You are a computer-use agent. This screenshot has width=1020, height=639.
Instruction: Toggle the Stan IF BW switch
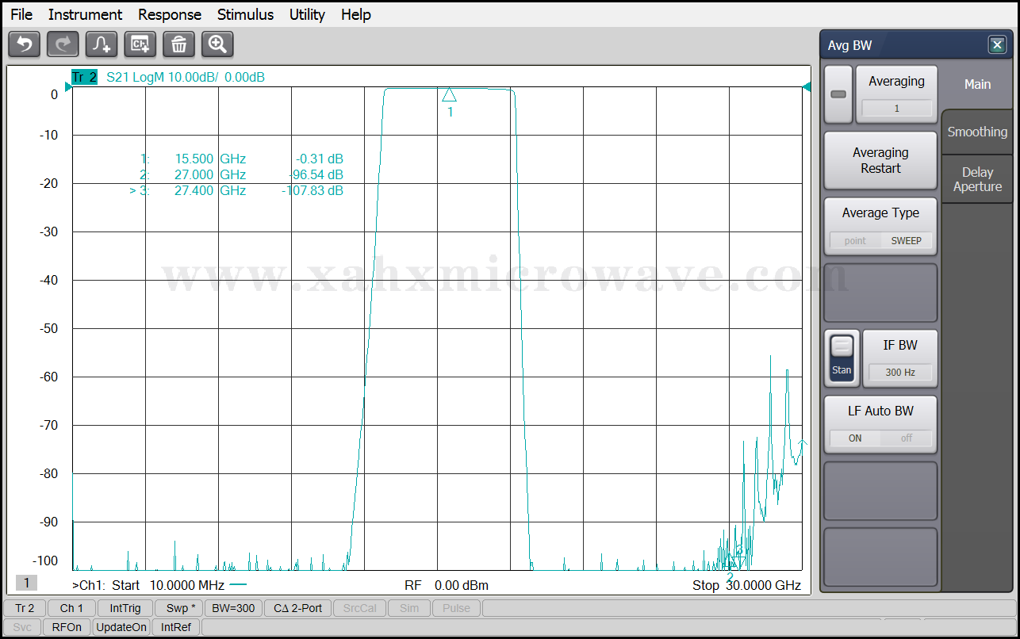point(842,358)
